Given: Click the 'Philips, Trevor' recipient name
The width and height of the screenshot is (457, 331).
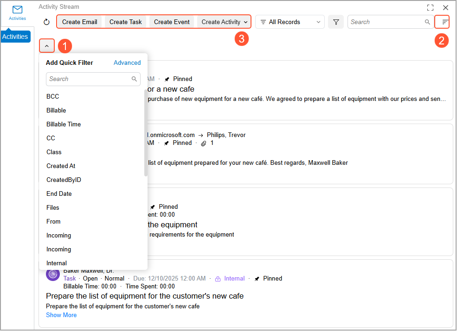Looking at the screenshot, I should pyautogui.click(x=226, y=135).
